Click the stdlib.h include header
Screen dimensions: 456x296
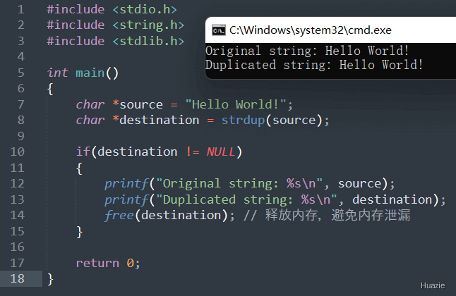[x=148, y=42]
